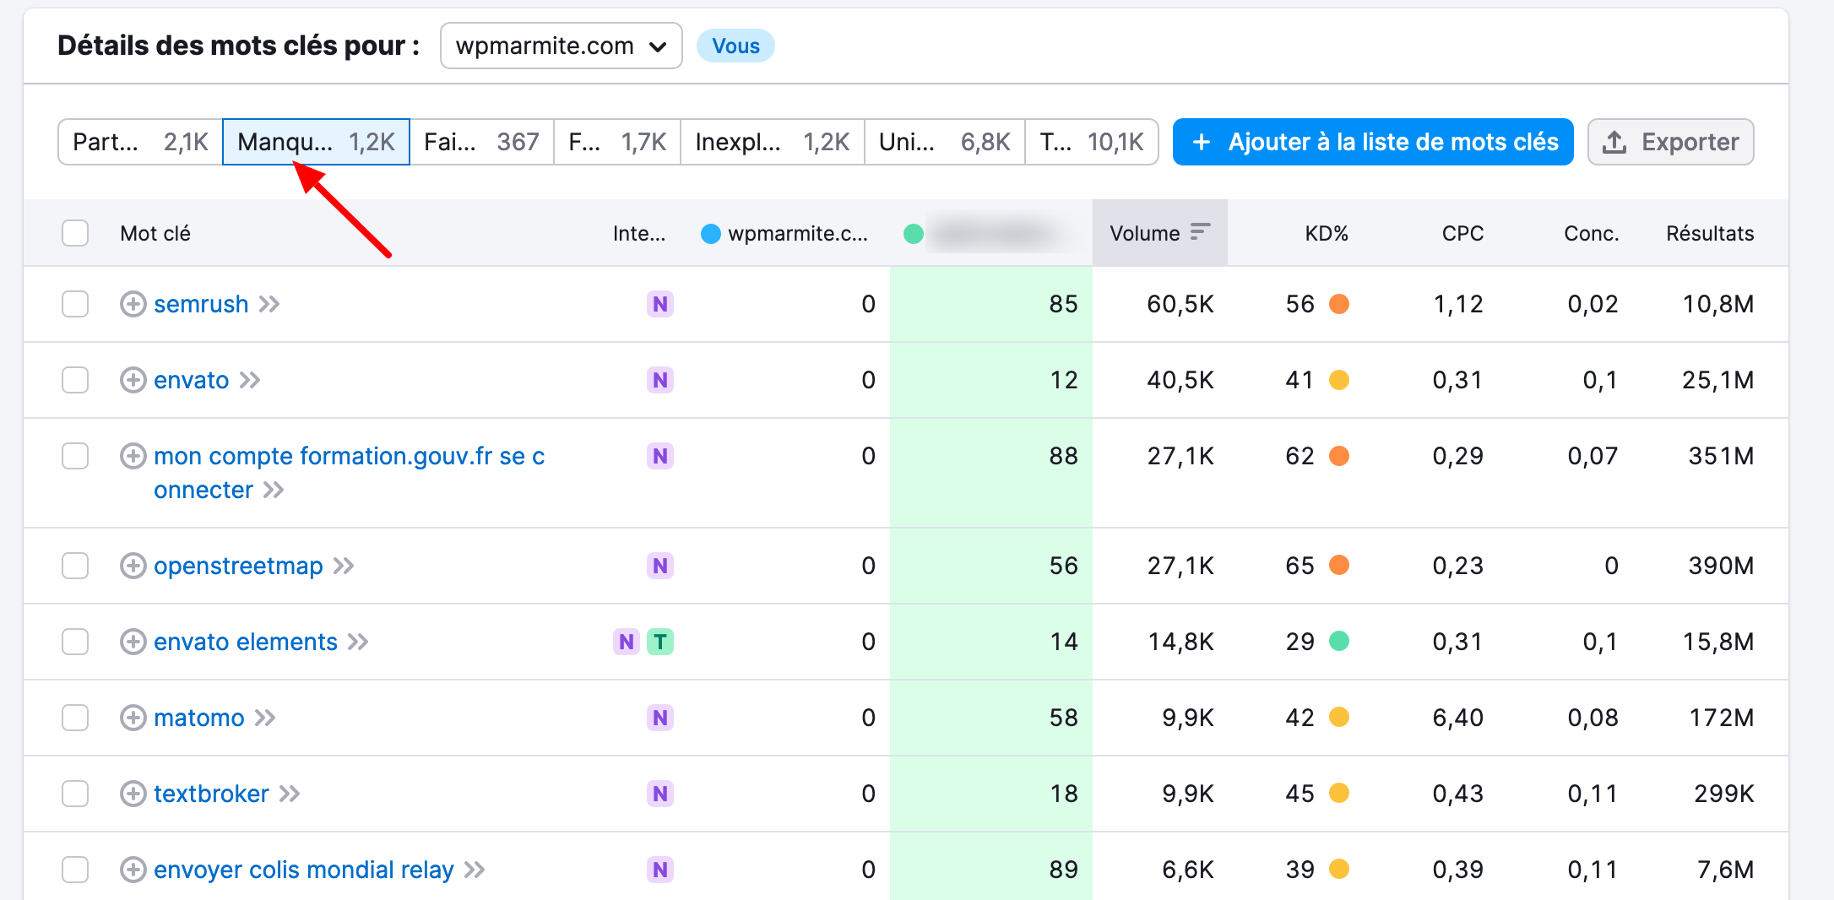Open the F... 1,7K tab

pyautogui.click(x=617, y=142)
